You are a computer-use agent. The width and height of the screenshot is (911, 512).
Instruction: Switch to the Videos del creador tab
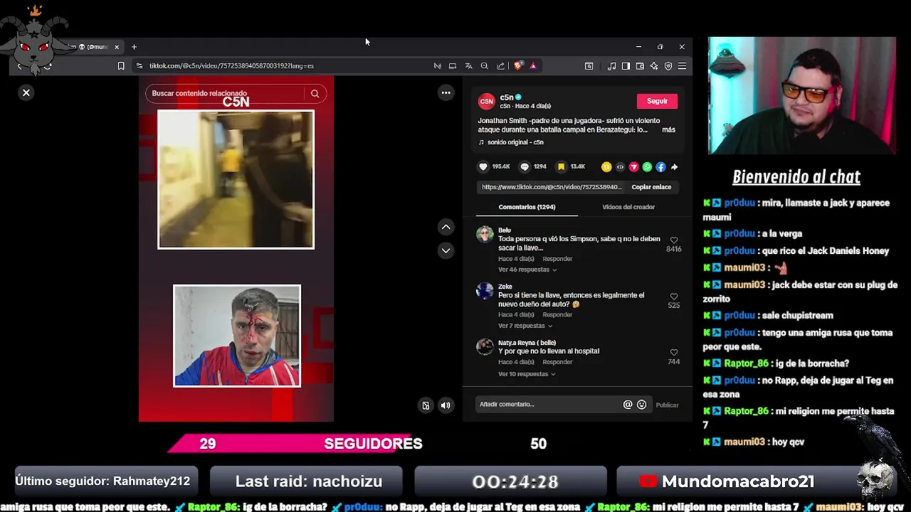coord(628,207)
